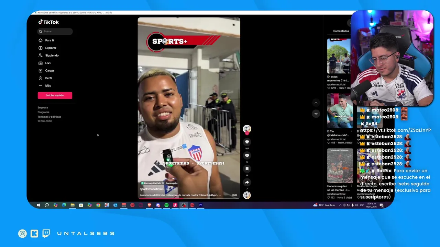
Task: Expand video description with más
Action: (x=234, y=195)
